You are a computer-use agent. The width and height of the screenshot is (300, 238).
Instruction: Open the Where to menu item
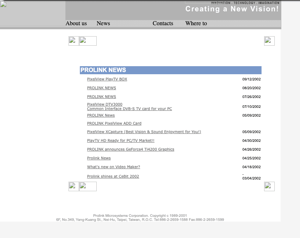click(196, 23)
